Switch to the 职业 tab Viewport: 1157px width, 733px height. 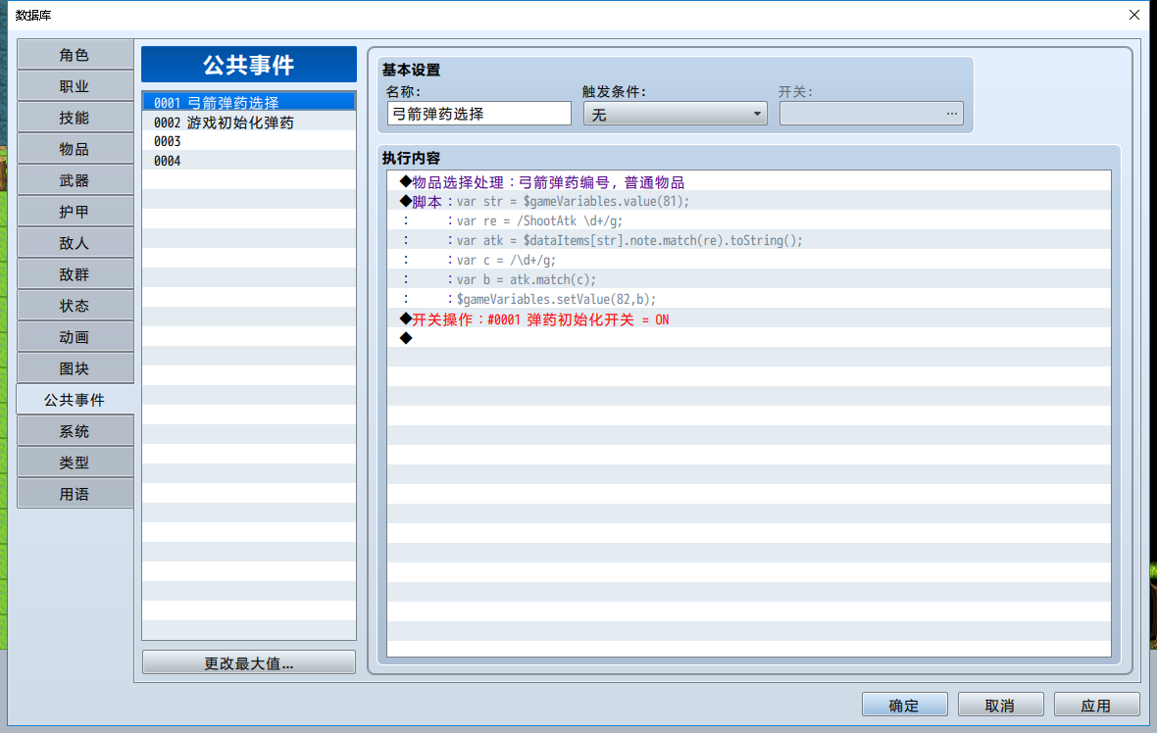point(75,86)
